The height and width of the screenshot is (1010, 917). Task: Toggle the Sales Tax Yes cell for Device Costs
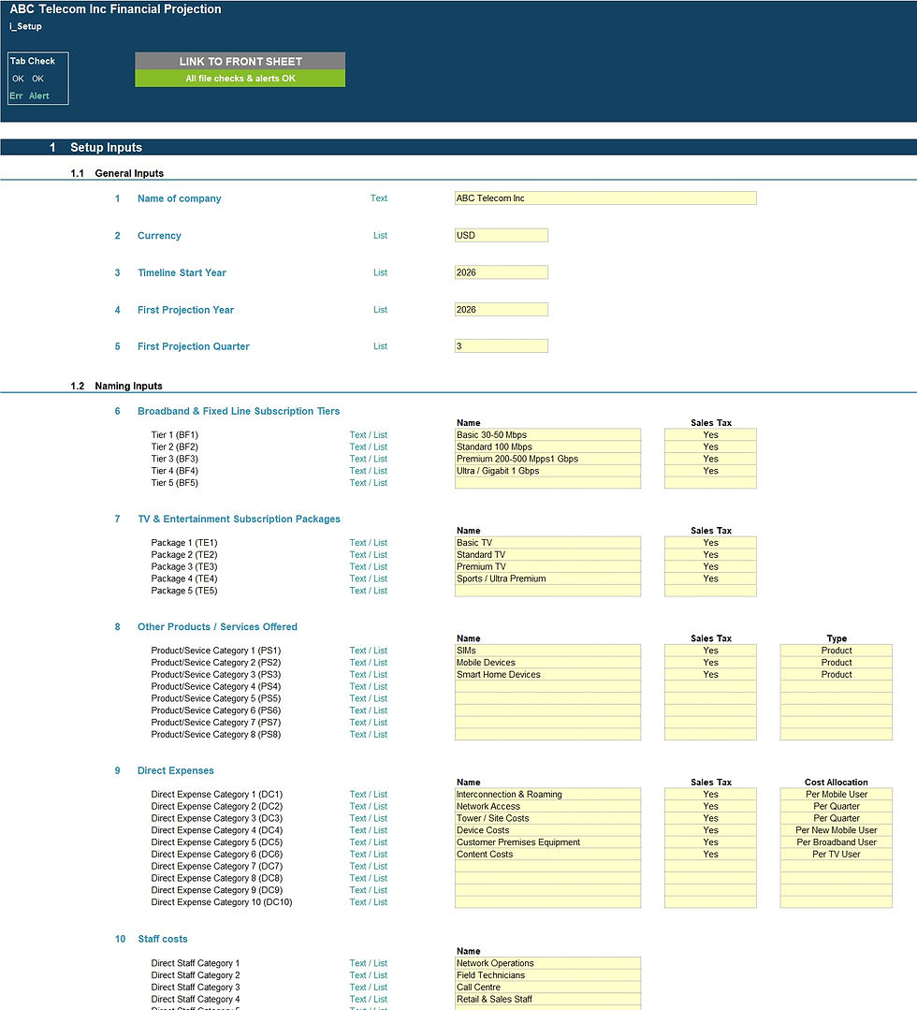click(x=709, y=829)
